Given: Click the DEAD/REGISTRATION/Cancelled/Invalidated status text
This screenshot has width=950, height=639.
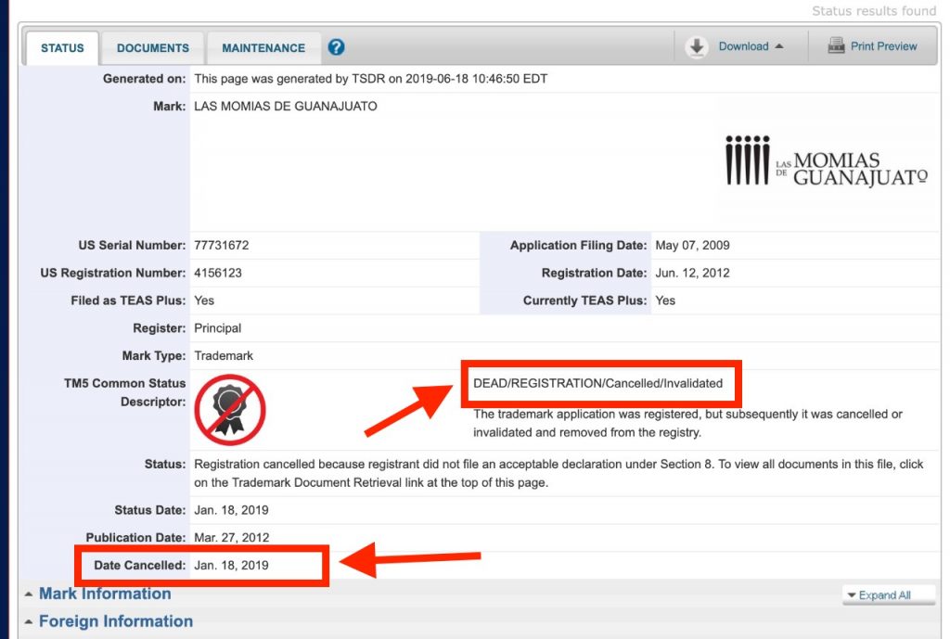Looking at the screenshot, I should pos(597,383).
